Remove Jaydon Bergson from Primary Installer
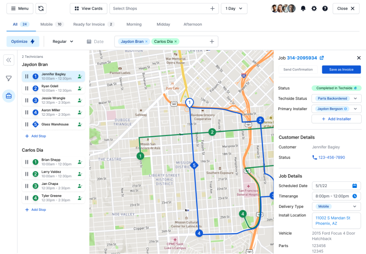The height and width of the screenshot is (254, 366). [346, 109]
